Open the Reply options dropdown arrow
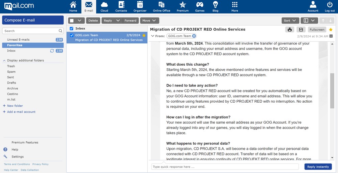The width and height of the screenshot is (338, 173). pyautogui.click(x=118, y=21)
